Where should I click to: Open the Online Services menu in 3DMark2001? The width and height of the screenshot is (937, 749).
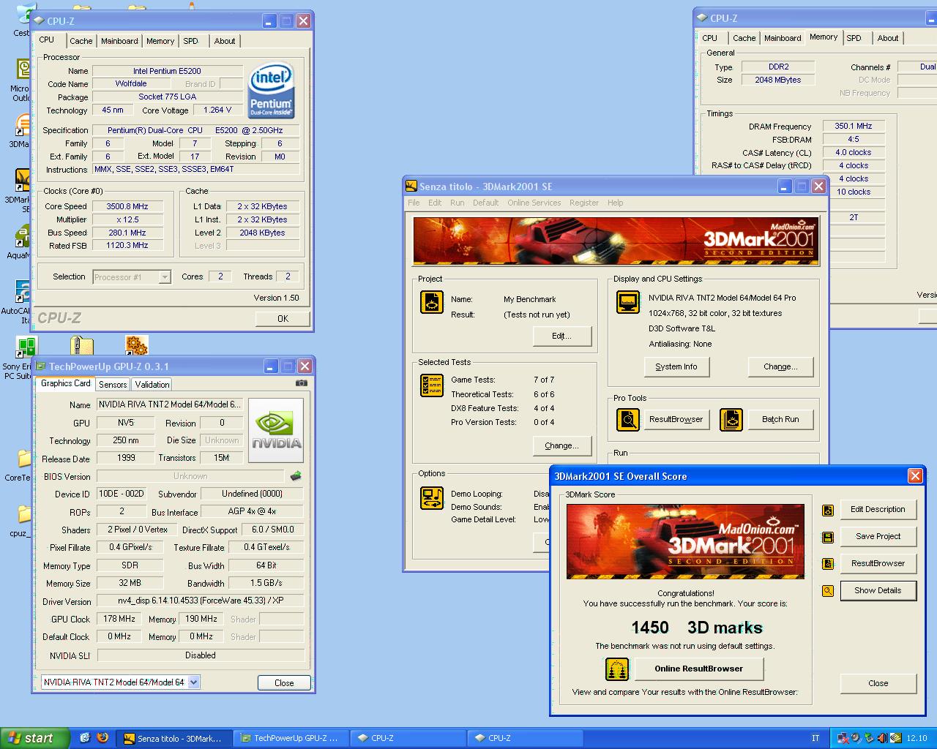534,203
